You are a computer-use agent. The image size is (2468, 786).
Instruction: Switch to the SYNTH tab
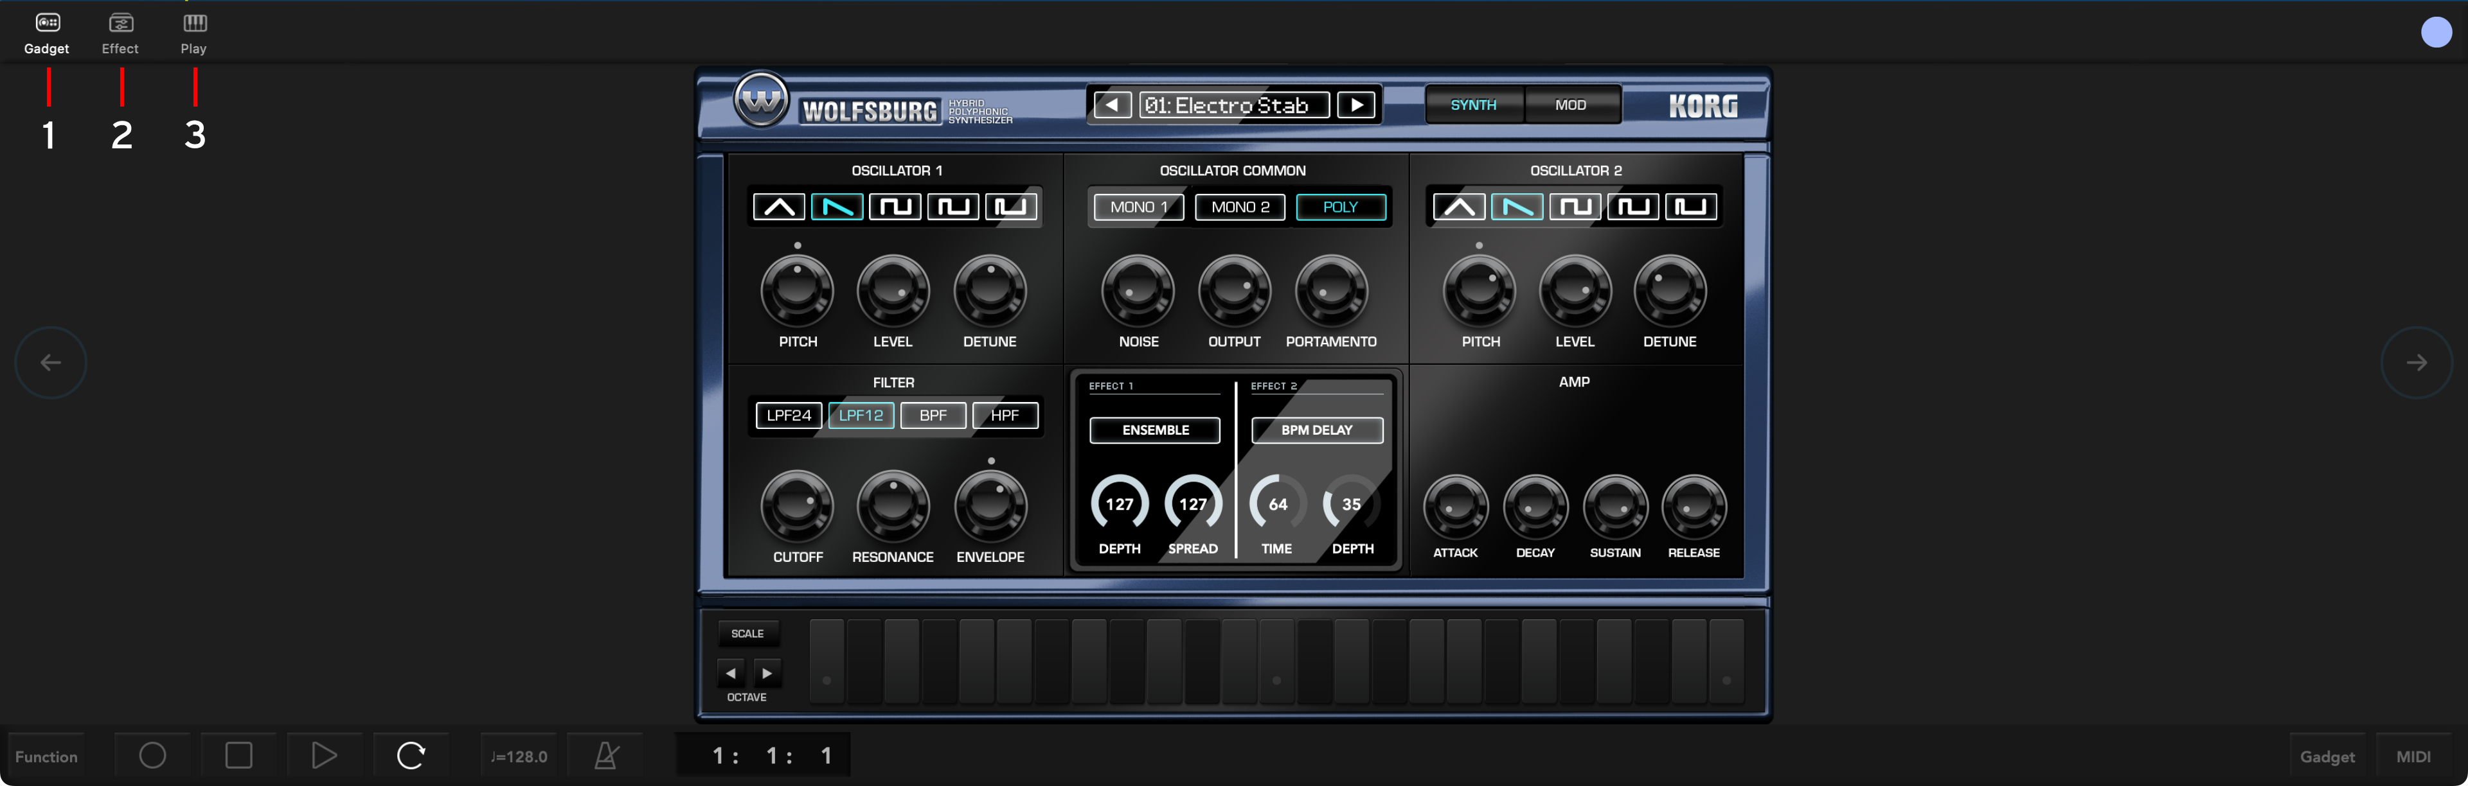click(x=1474, y=105)
